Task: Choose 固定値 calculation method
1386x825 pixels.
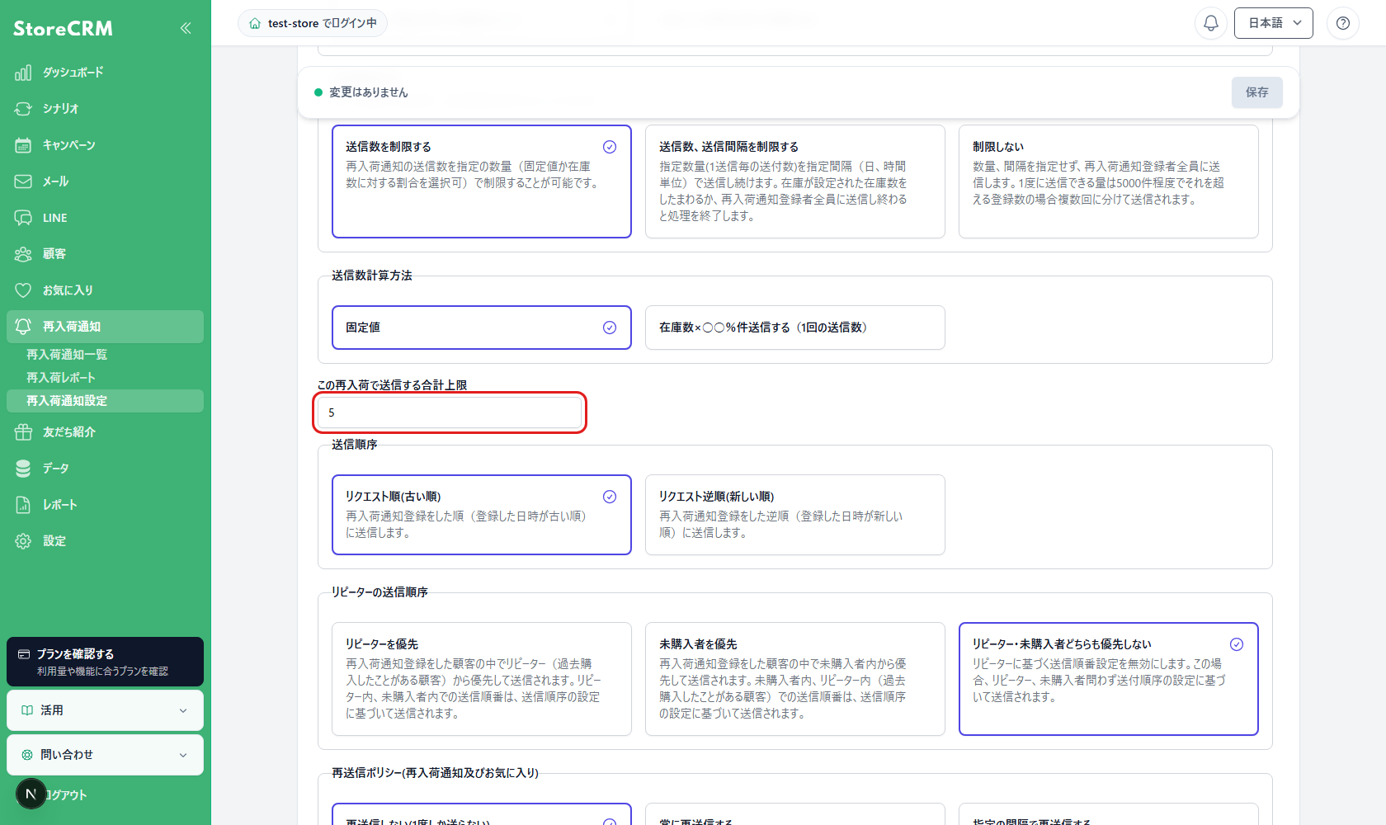Action: coord(482,328)
